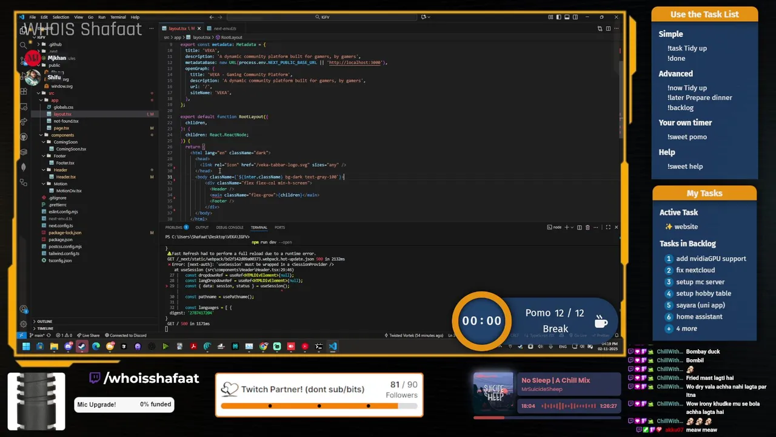The image size is (776, 437).
Task: Switch to the PORTS panel tab
Action: click(x=279, y=228)
